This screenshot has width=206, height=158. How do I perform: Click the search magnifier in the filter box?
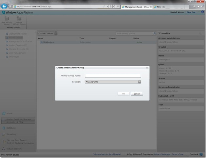[154, 33]
